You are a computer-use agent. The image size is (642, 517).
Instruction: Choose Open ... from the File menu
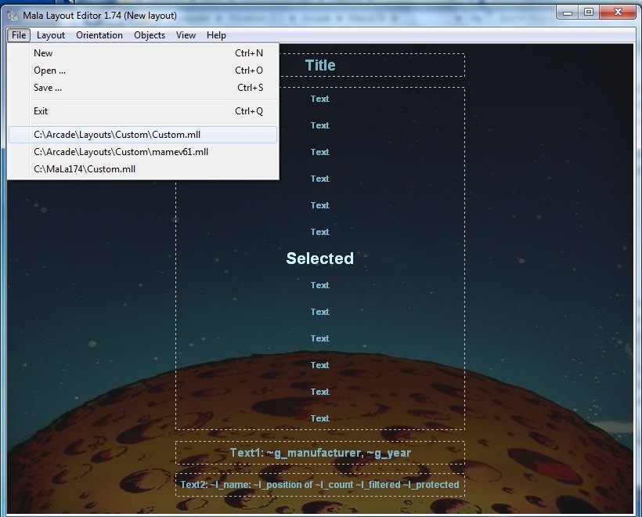[x=143, y=70]
